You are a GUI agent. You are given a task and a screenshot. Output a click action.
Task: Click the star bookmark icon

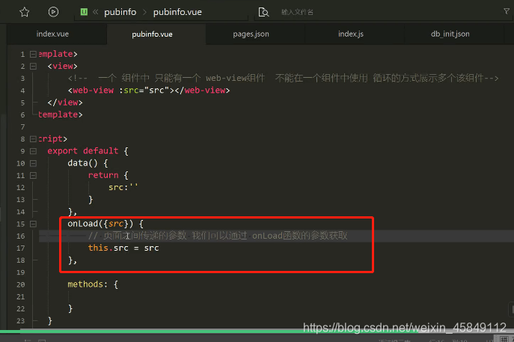tap(25, 12)
